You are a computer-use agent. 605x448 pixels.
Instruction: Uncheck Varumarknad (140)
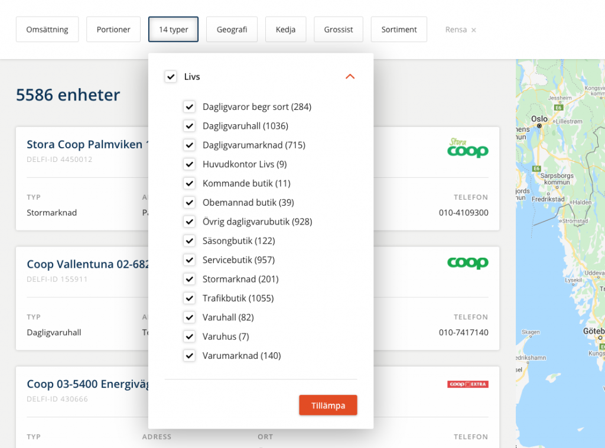(189, 356)
